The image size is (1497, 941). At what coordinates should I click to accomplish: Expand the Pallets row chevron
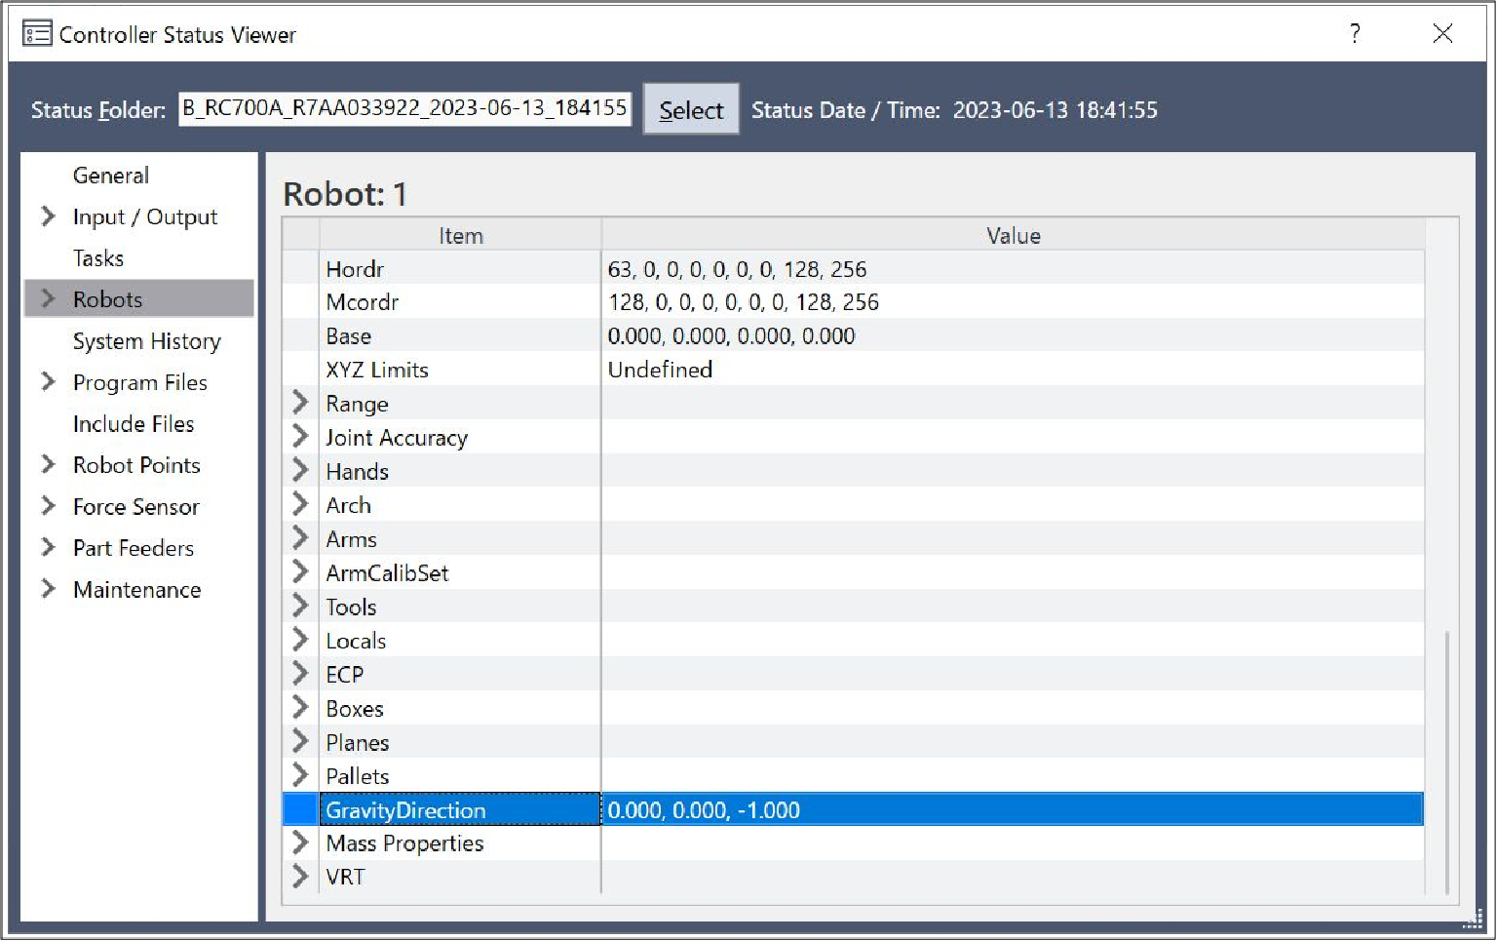(x=300, y=775)
